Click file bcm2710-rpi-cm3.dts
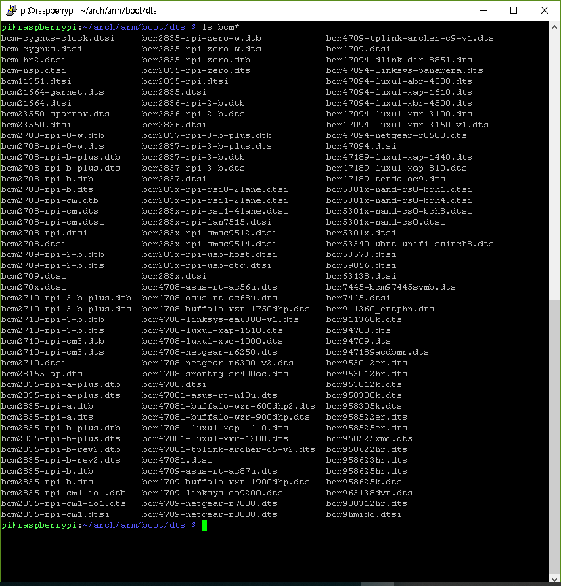The height and width of the screenshot is (586, 561). [53, 353]
